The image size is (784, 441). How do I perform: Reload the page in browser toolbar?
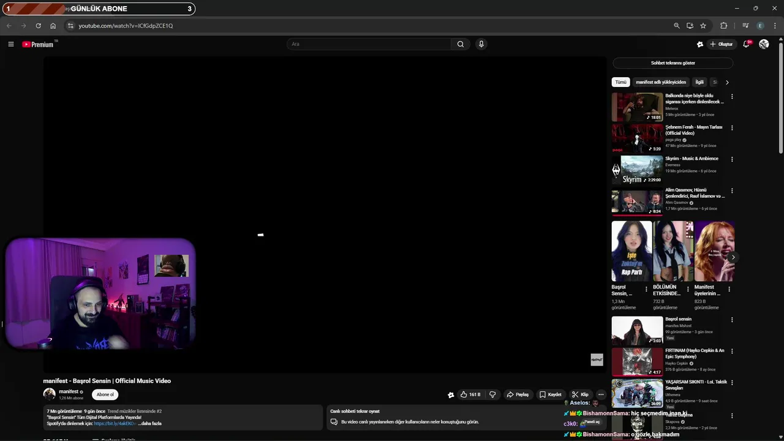pos(38,26)
